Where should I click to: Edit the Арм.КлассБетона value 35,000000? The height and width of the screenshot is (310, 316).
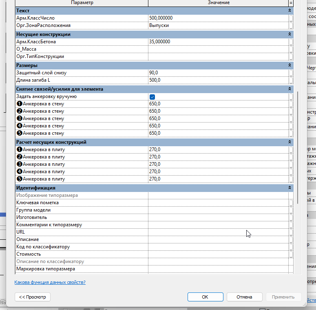(219, 42)
